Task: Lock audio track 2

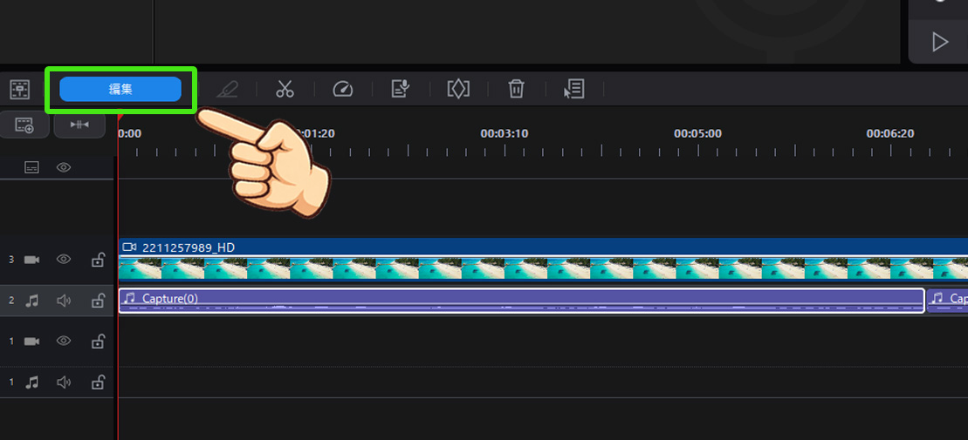Action: (x=98, y=301)
